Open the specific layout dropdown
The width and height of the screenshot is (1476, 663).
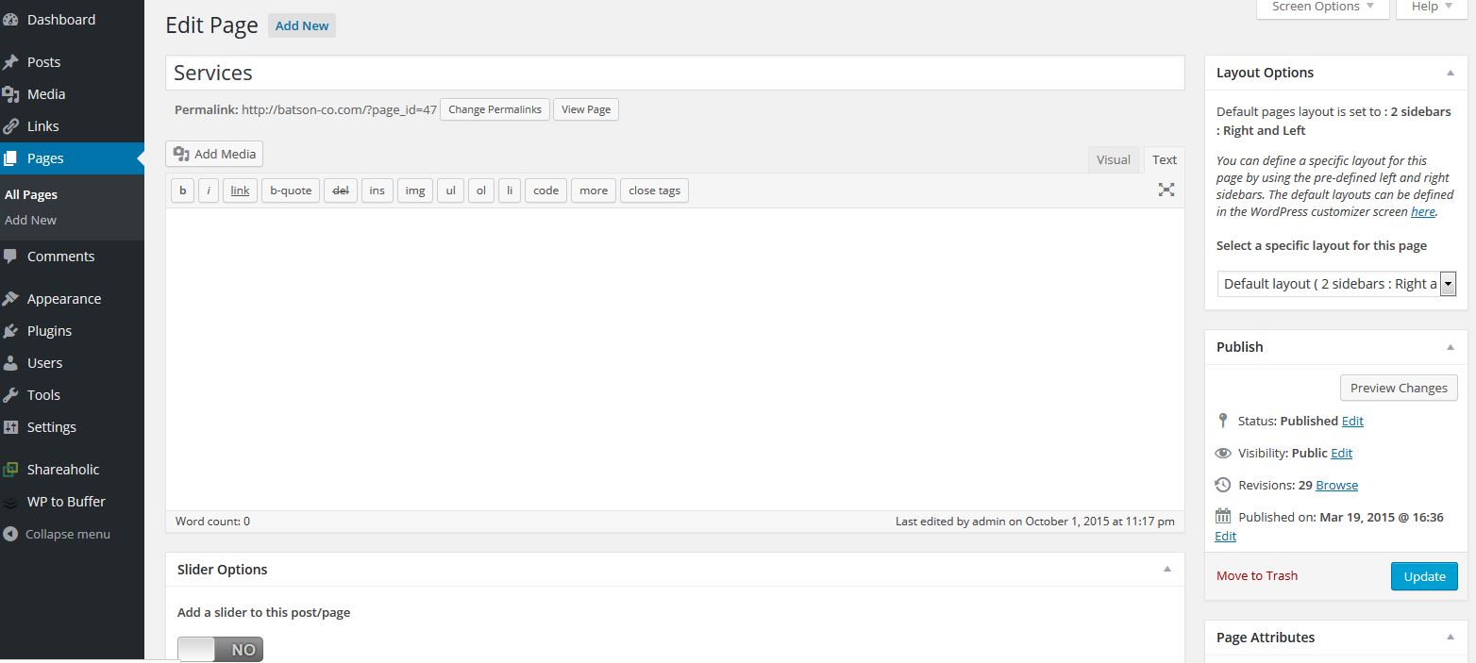[x=1335, y=284]
